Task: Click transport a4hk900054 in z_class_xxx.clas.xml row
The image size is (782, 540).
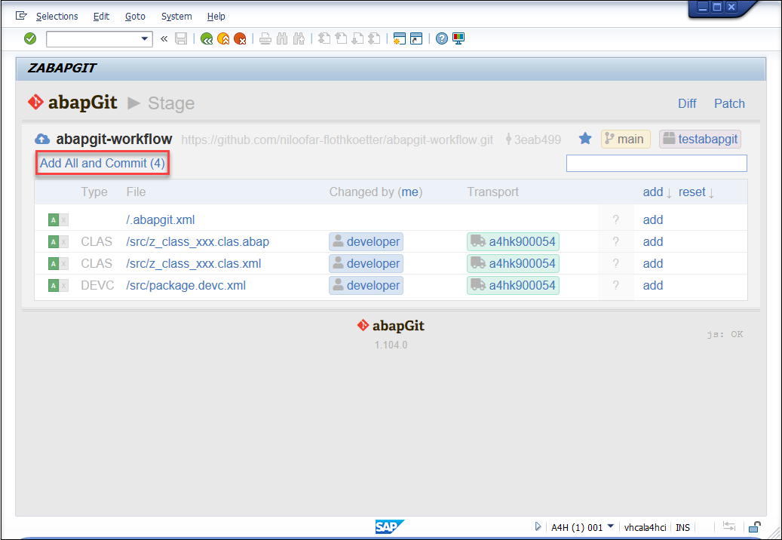Action: [513, 264]
